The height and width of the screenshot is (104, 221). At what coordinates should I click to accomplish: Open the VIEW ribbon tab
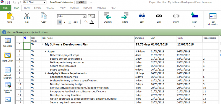tap(63, 8)
